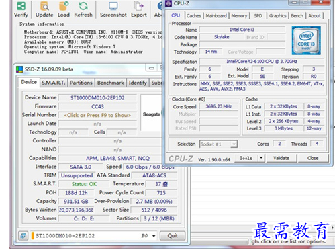
Task: Open the Socket #1 selection dropdown
Action: (x=218, y=144)
